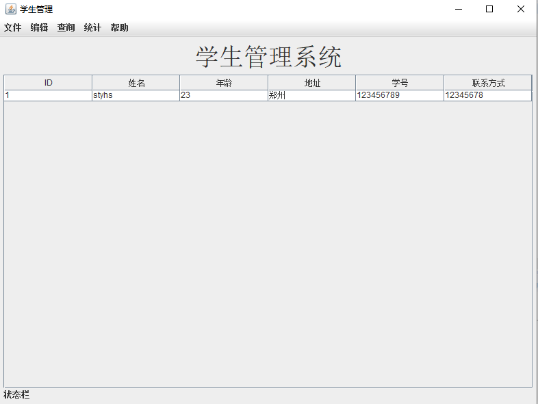The image size is (538, 404).
Task: Open the 编辑 menu
Action: coord(39,27)
